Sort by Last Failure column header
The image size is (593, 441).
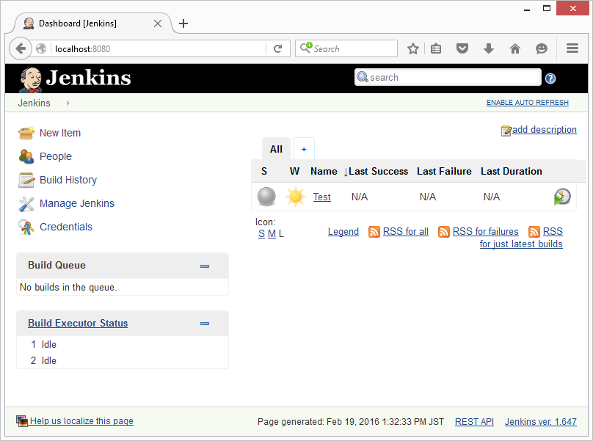(x=444, y=171)
